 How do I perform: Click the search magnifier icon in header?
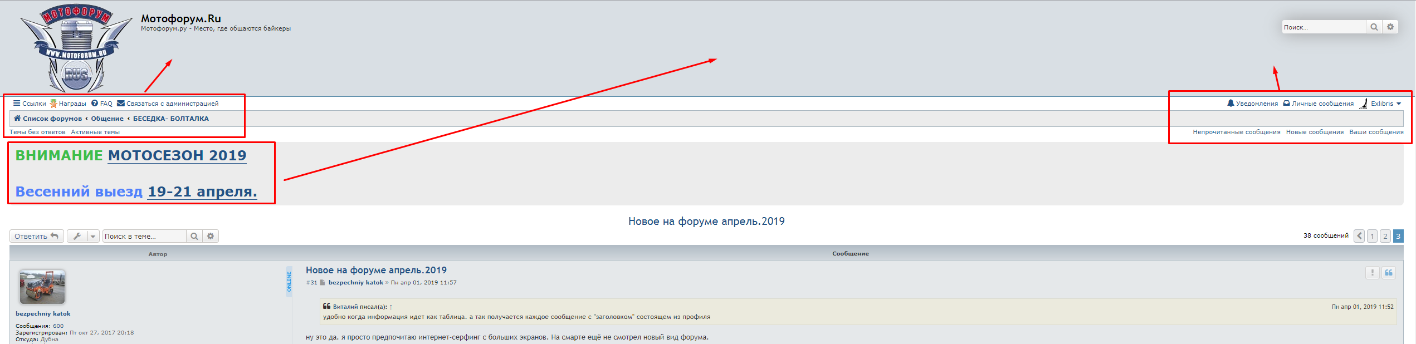1374,27
